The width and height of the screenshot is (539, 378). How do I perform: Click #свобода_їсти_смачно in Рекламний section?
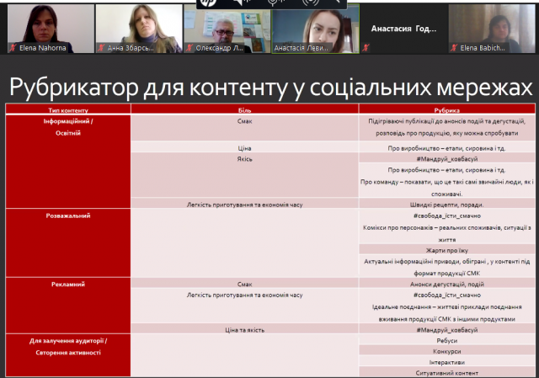(447, 295)
